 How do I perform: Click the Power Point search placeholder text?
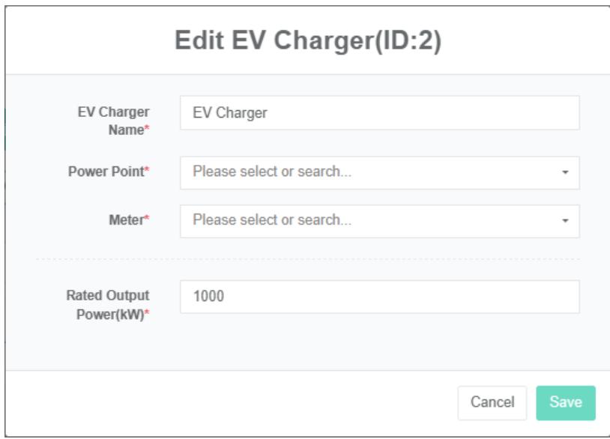tap(272, 172)
